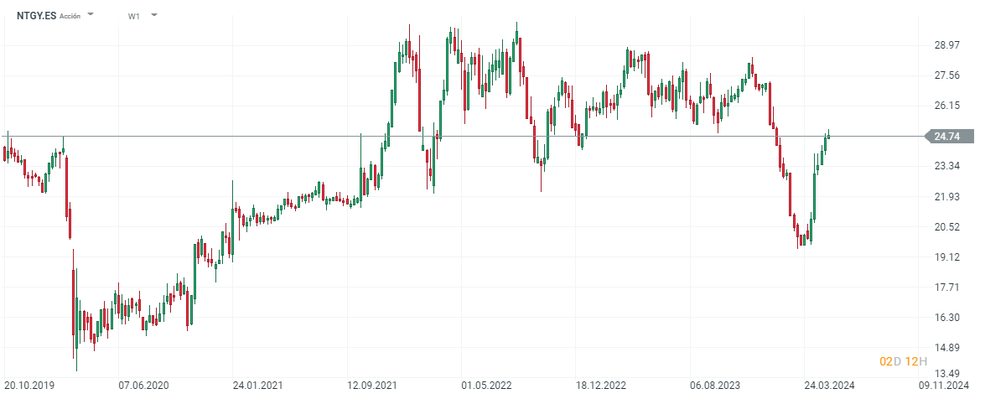Click the 01.05.2022 time axis label
The height and width of the screenshot is (399, 985).
coord(486,386)
